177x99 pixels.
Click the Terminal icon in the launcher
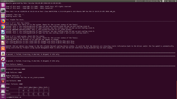point(3,11)
